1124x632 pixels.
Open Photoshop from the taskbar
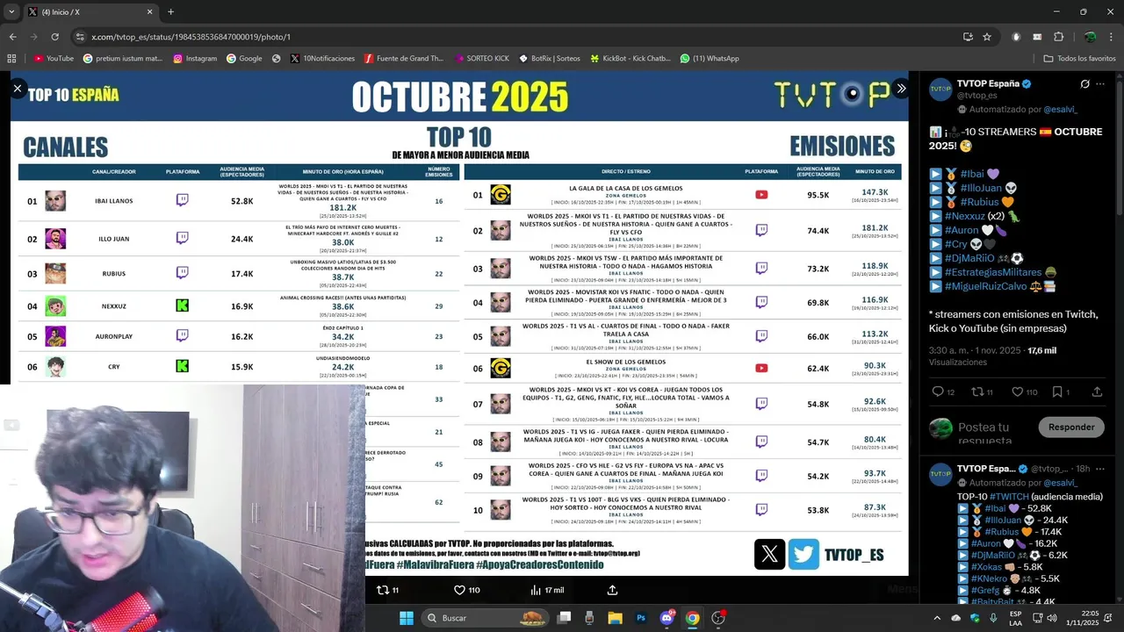pyautogui.click(x=641, y=618)
